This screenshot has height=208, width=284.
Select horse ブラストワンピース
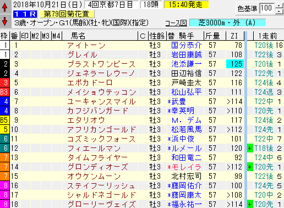tap(101, 64)
